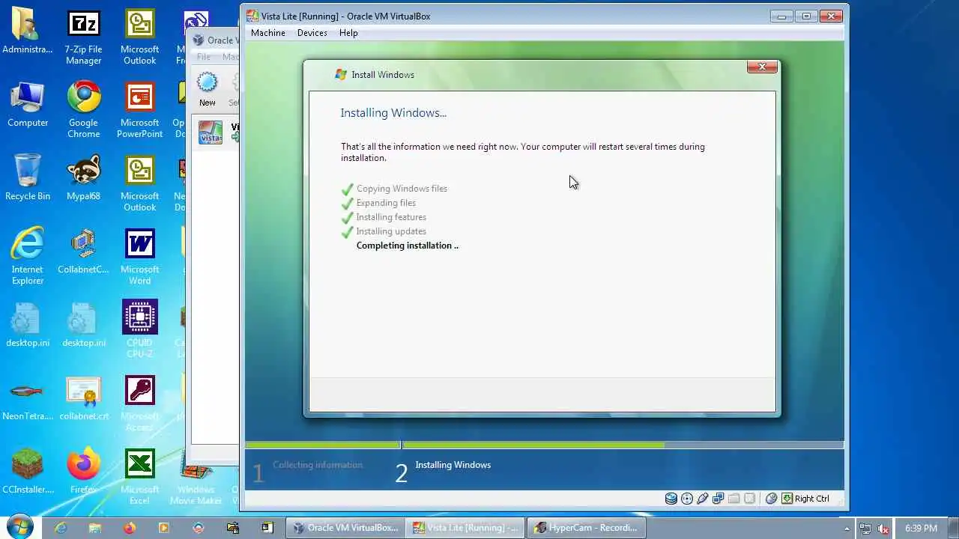Screen dimensions: 959x539
Task: Click the 6:39 PM clock
Action: coord(921,528)
